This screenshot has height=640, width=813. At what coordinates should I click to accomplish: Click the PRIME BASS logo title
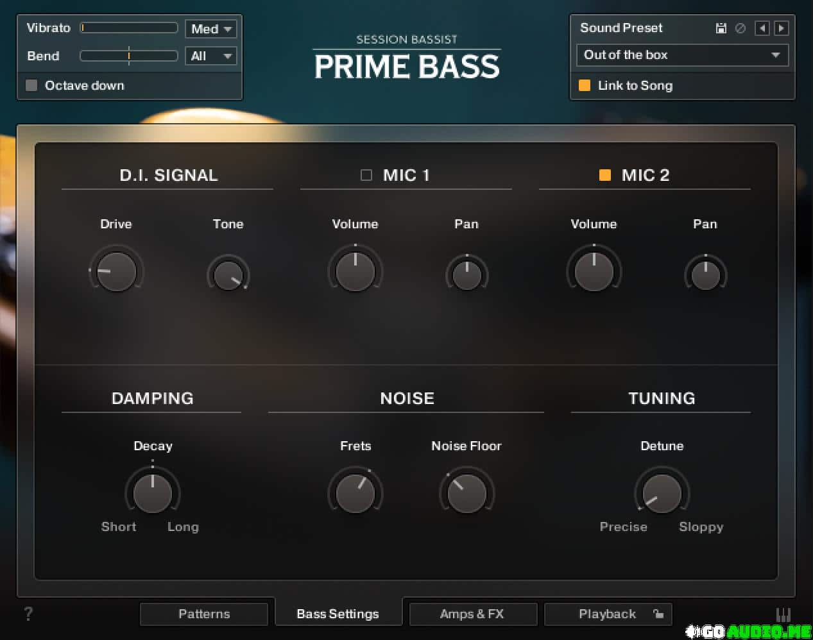pos(407,67)
